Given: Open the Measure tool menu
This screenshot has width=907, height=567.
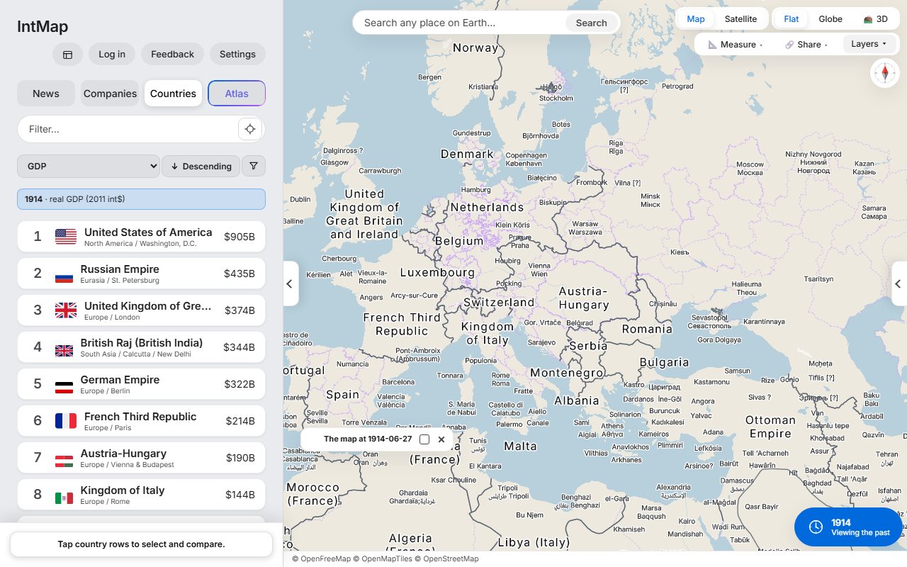Looking at the screenshot, I should 736,44.
